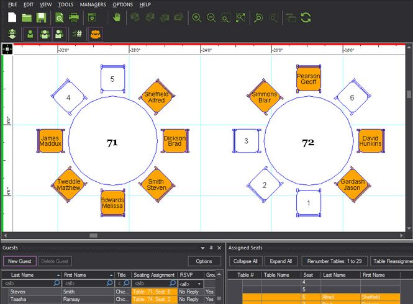
Task: Select the hand pan tool
Action: coord(117,17)
